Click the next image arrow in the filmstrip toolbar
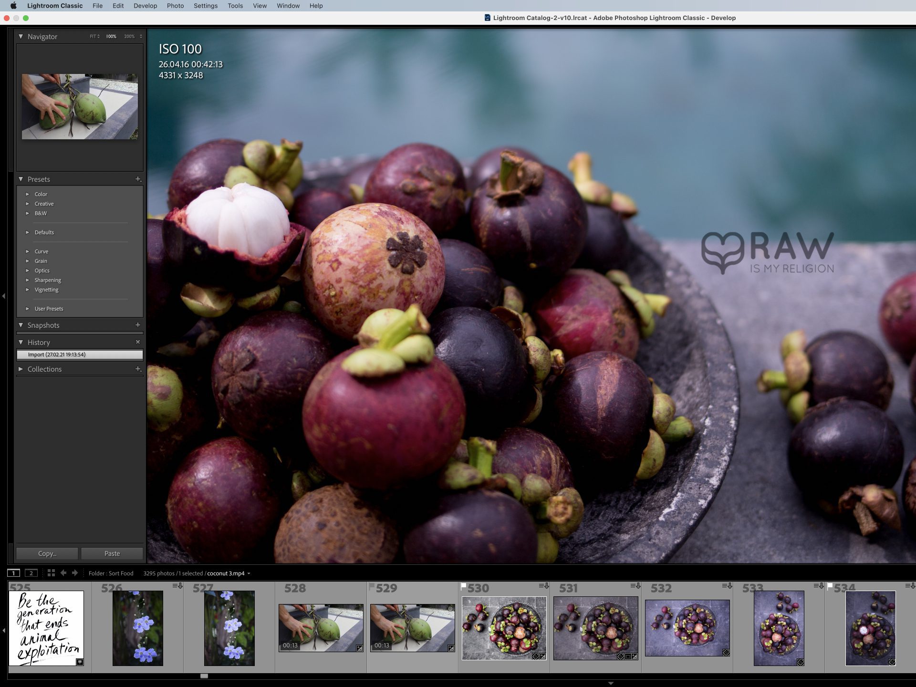Screen dimensions: 916x687 pos(75,573)
